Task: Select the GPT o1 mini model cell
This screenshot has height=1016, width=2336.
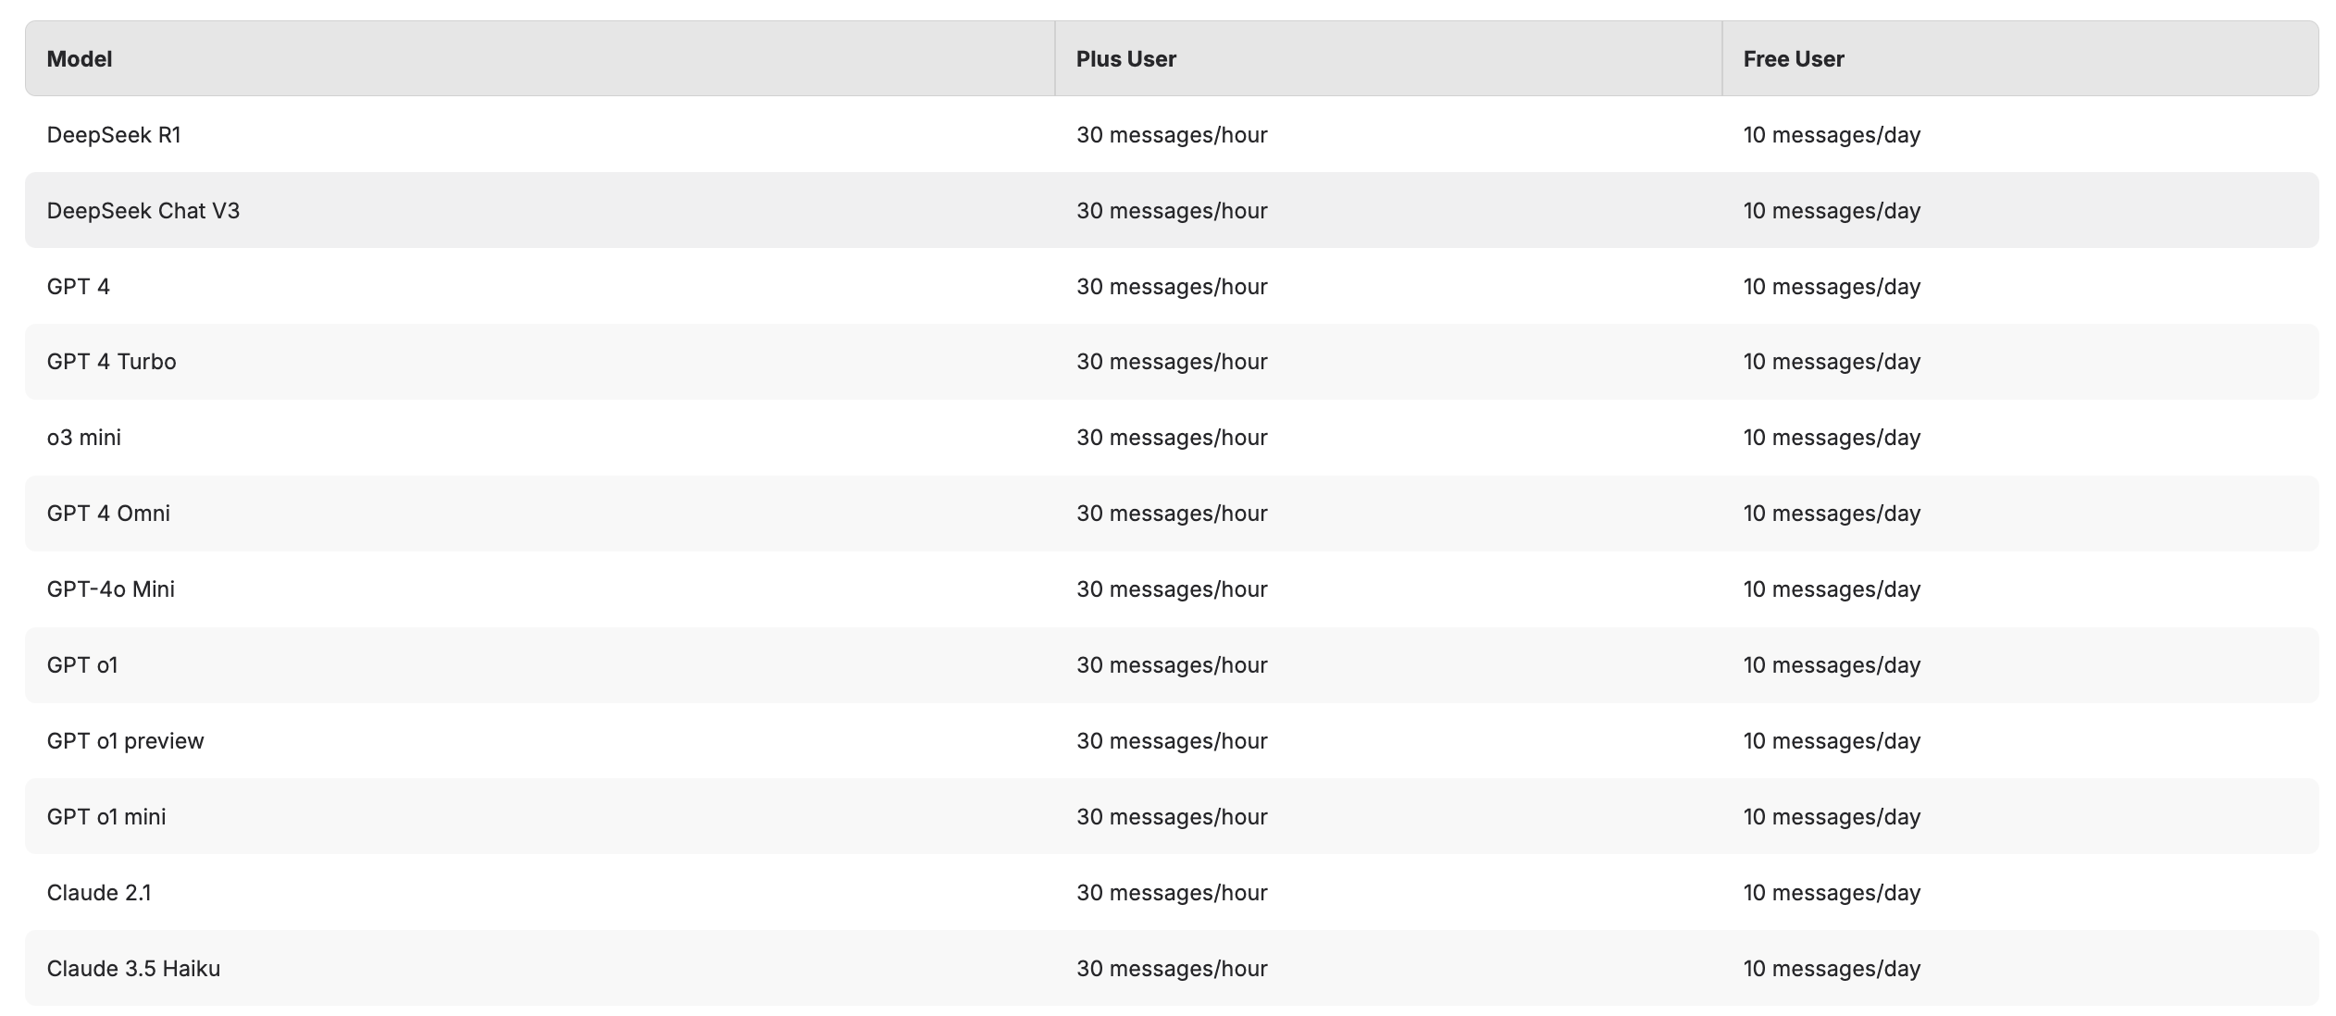Action: pyautogui.click(x=106, y=817)
